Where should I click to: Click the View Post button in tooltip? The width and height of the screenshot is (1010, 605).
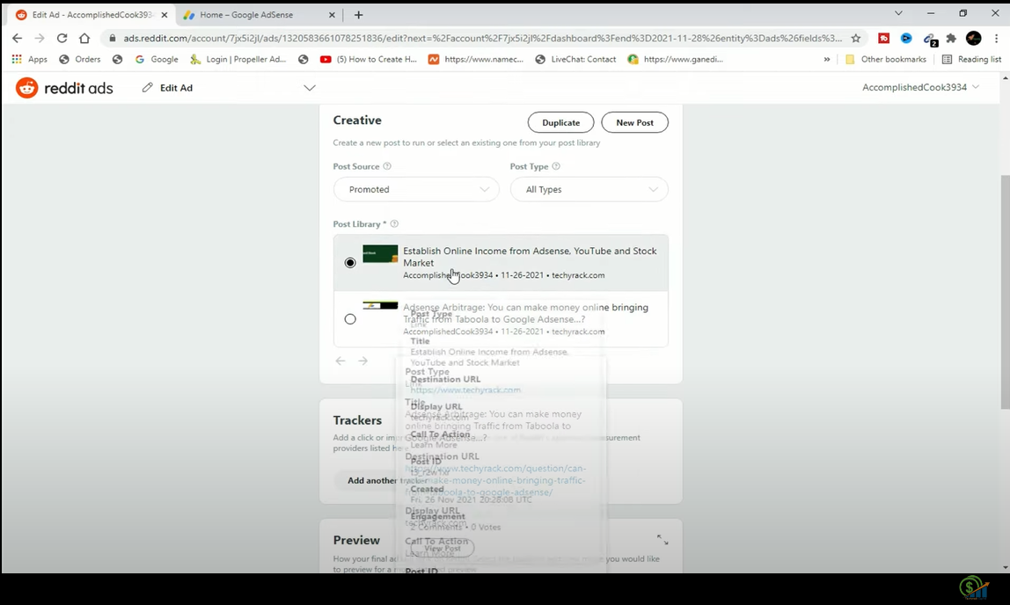point(443,549)
